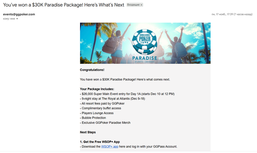Select the email subject line title
This screenshot has width=257, height=153.
tap(64, 5)
